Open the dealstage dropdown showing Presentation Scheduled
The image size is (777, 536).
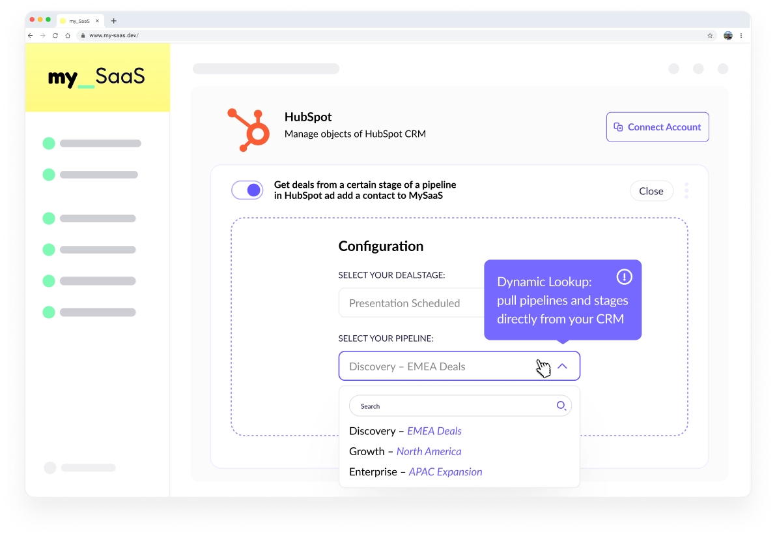(x=410, y=303)
